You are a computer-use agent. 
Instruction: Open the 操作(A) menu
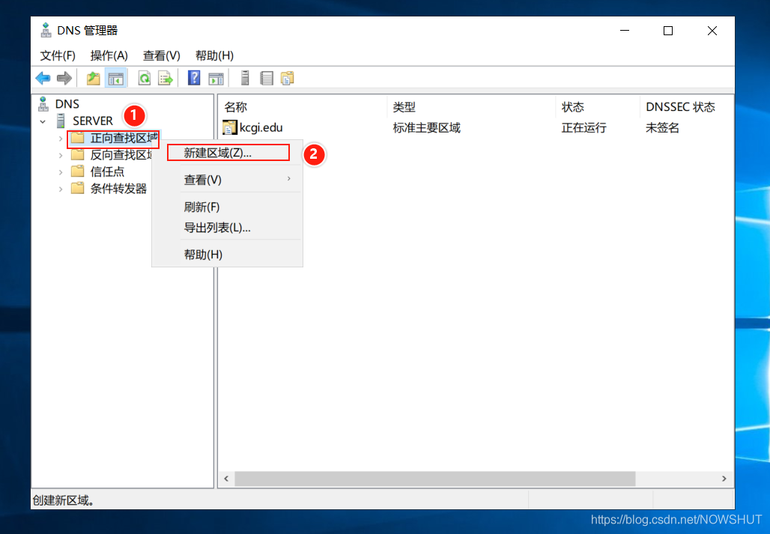108,55
